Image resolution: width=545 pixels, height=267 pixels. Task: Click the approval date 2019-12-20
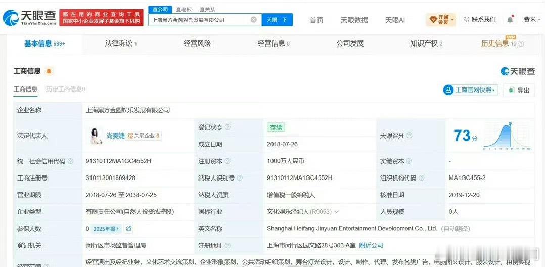(464, 195)
